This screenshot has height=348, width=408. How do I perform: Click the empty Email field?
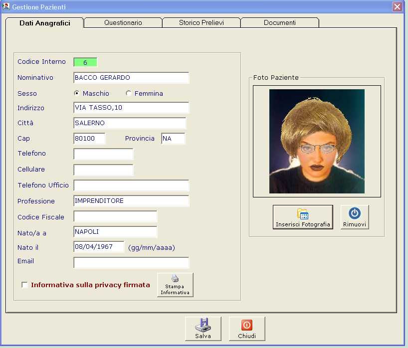pos(131,262)
